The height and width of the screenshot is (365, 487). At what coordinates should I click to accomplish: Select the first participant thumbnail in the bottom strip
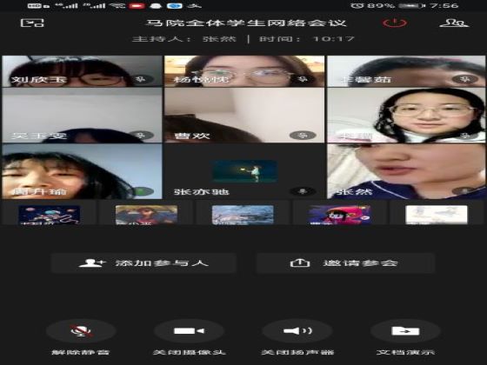pos(49,215)
